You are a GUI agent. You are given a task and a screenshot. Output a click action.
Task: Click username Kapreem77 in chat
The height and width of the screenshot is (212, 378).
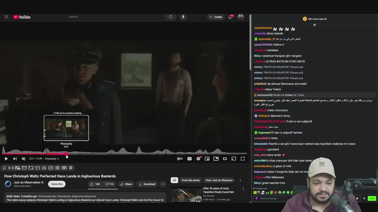tap(266, 132)
